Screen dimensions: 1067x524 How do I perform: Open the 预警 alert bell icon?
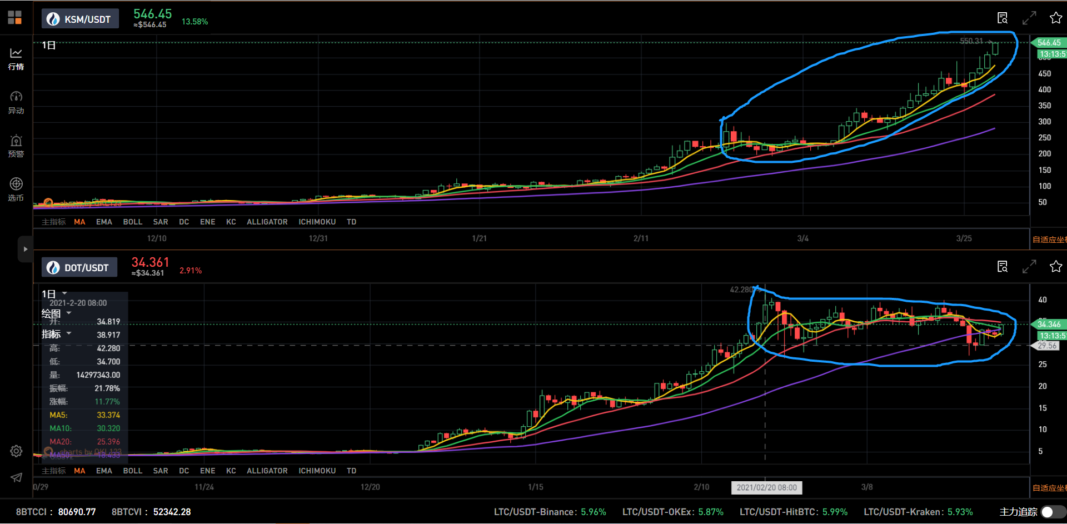[x=16, y=146]
